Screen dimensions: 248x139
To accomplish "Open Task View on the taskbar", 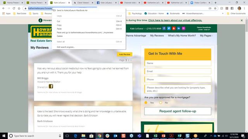I will click(67, 136).
